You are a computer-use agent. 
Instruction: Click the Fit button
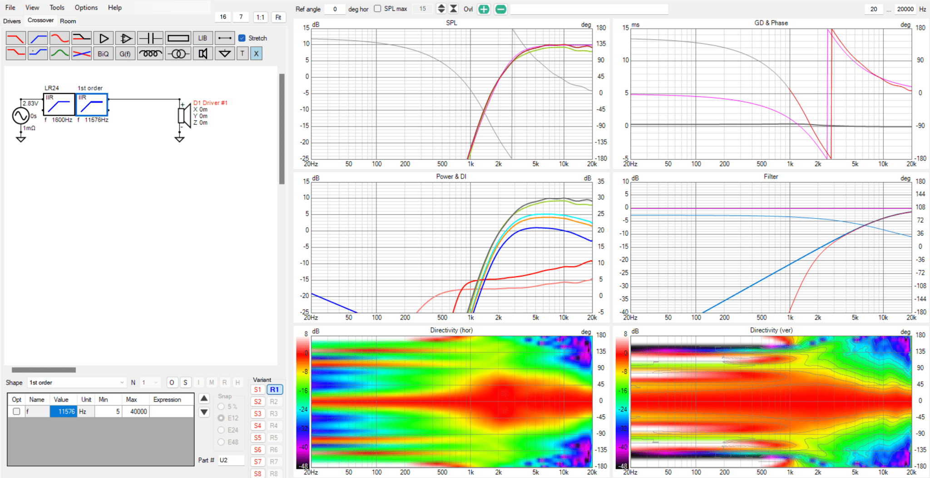tap(278, 17)
